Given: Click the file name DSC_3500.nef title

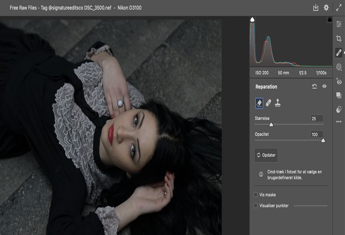Looking at the screenshot, I should (98, 8).
